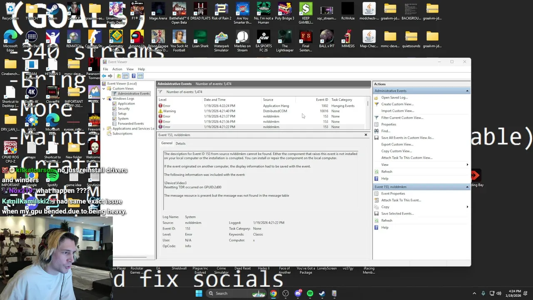Open OBS Studio from taskbar
The image size is (533, 300).
pos(286,293)
